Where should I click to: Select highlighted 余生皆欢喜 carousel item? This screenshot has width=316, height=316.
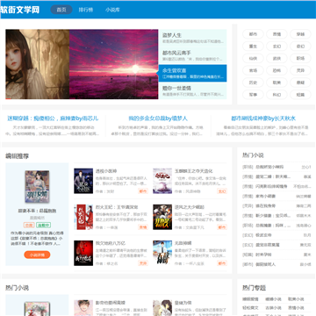tap(192, 73)
